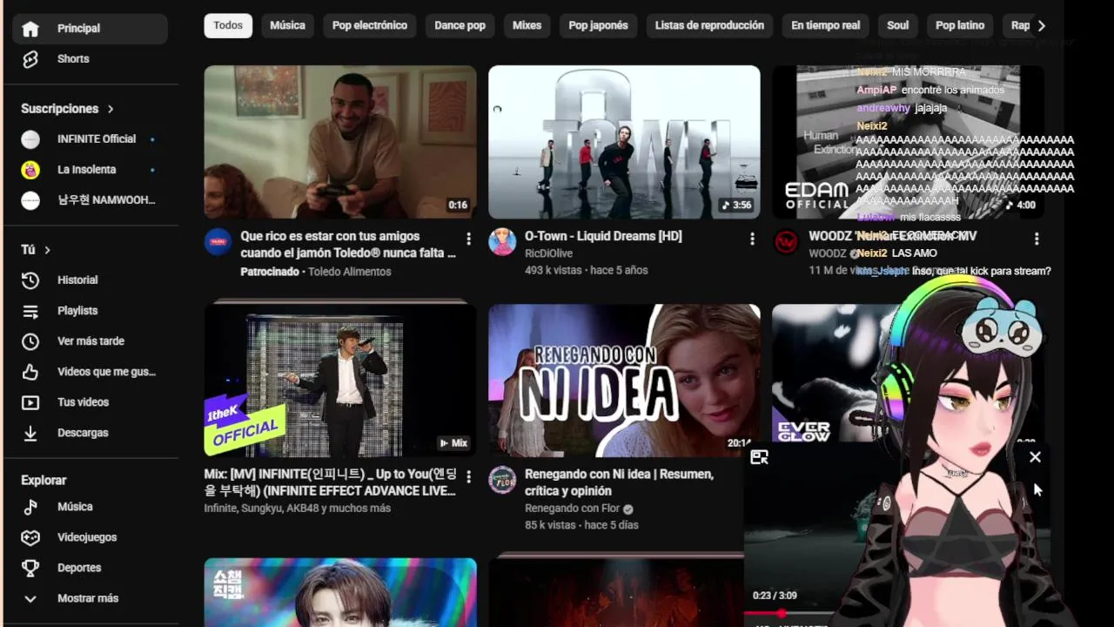Open the NAMWOOH channel avatar

pos(30,200)
